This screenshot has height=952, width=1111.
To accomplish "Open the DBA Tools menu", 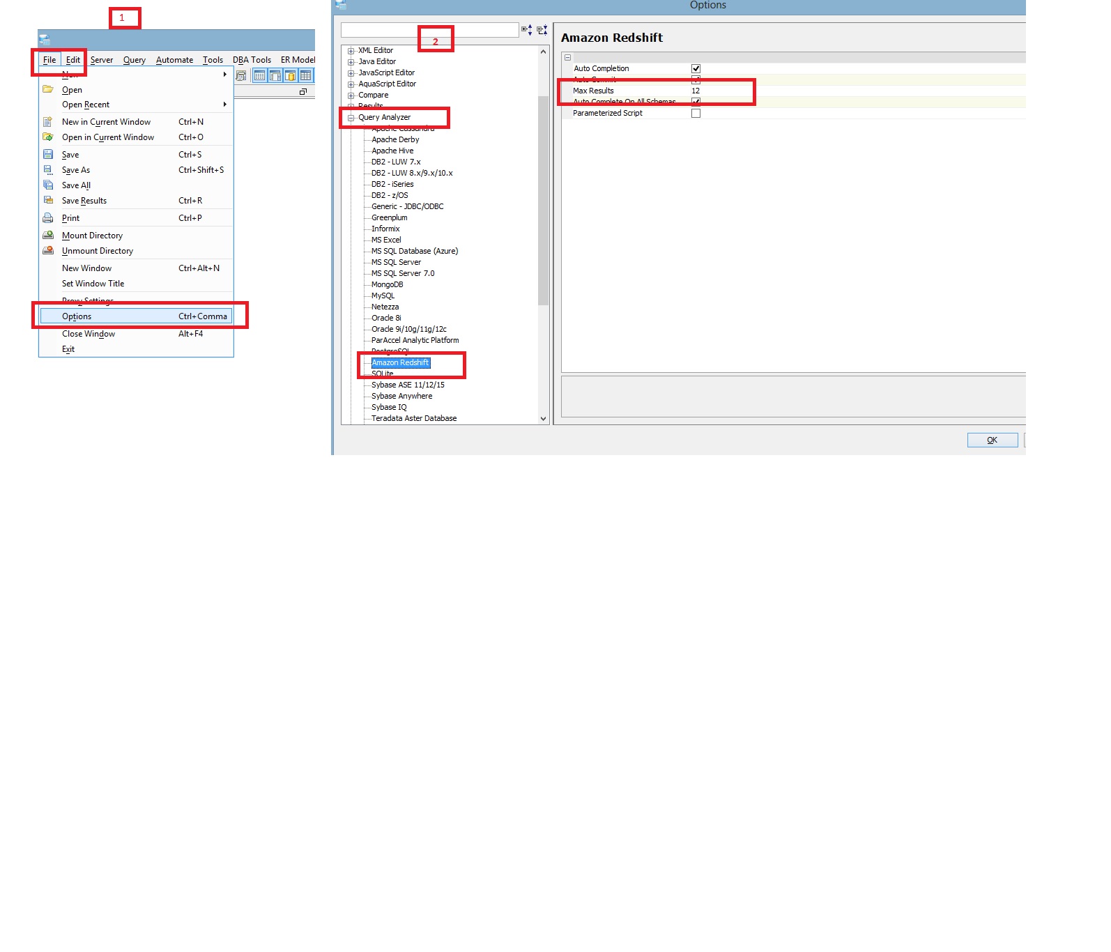I will coord(252,60).
